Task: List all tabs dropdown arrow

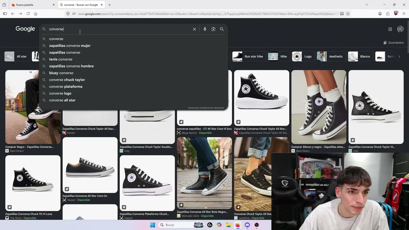Action: tap(367, 5)
